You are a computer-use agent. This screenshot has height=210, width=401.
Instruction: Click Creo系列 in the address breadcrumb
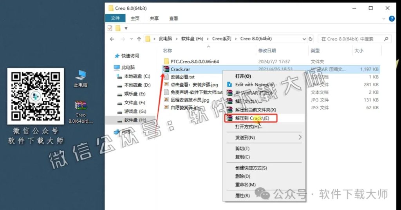(x=222, y=39)
